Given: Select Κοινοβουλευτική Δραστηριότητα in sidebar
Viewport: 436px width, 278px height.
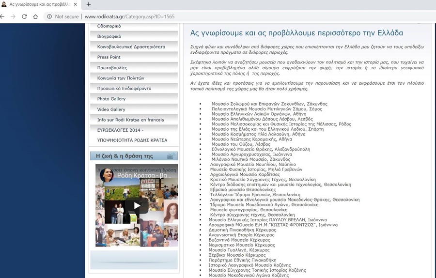Looking at the screenshot, I should point(131,47).
